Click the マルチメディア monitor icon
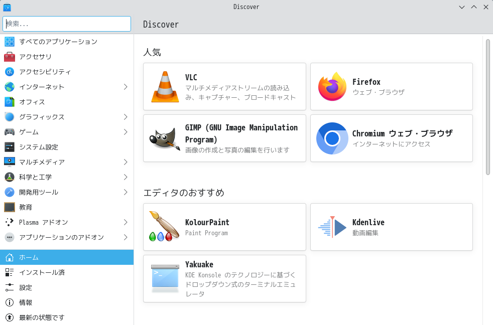The width and height of the screenshot is (493, 325). click(10, 162)
